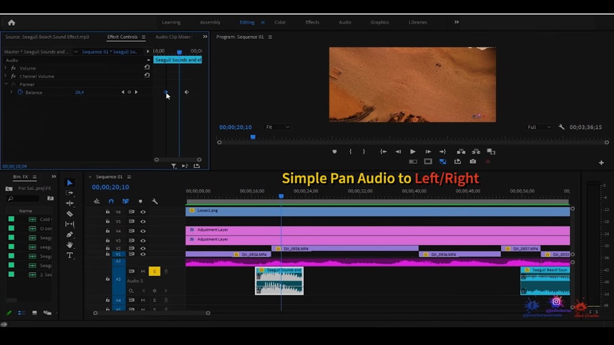Switch to the Audio workspace

[345, 22]
